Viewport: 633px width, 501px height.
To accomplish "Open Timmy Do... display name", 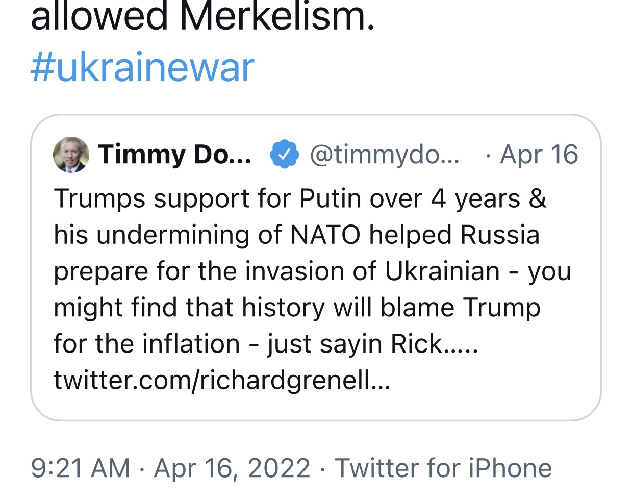I will click(175, 155).
